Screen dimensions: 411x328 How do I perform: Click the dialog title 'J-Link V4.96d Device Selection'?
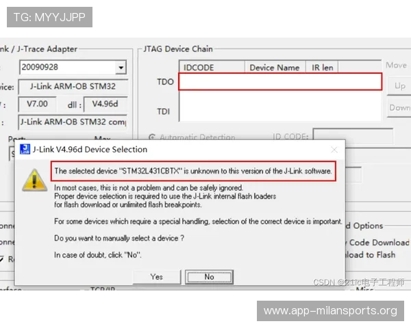90,150
